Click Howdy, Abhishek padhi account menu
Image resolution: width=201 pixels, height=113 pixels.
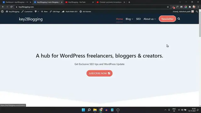[183, 12]
